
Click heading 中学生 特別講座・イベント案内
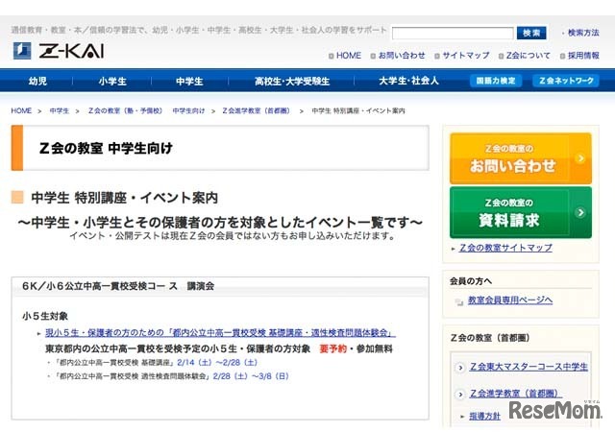124,198
